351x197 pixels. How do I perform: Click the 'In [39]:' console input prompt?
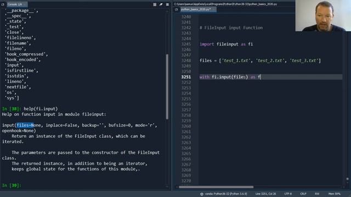(12, 186)
